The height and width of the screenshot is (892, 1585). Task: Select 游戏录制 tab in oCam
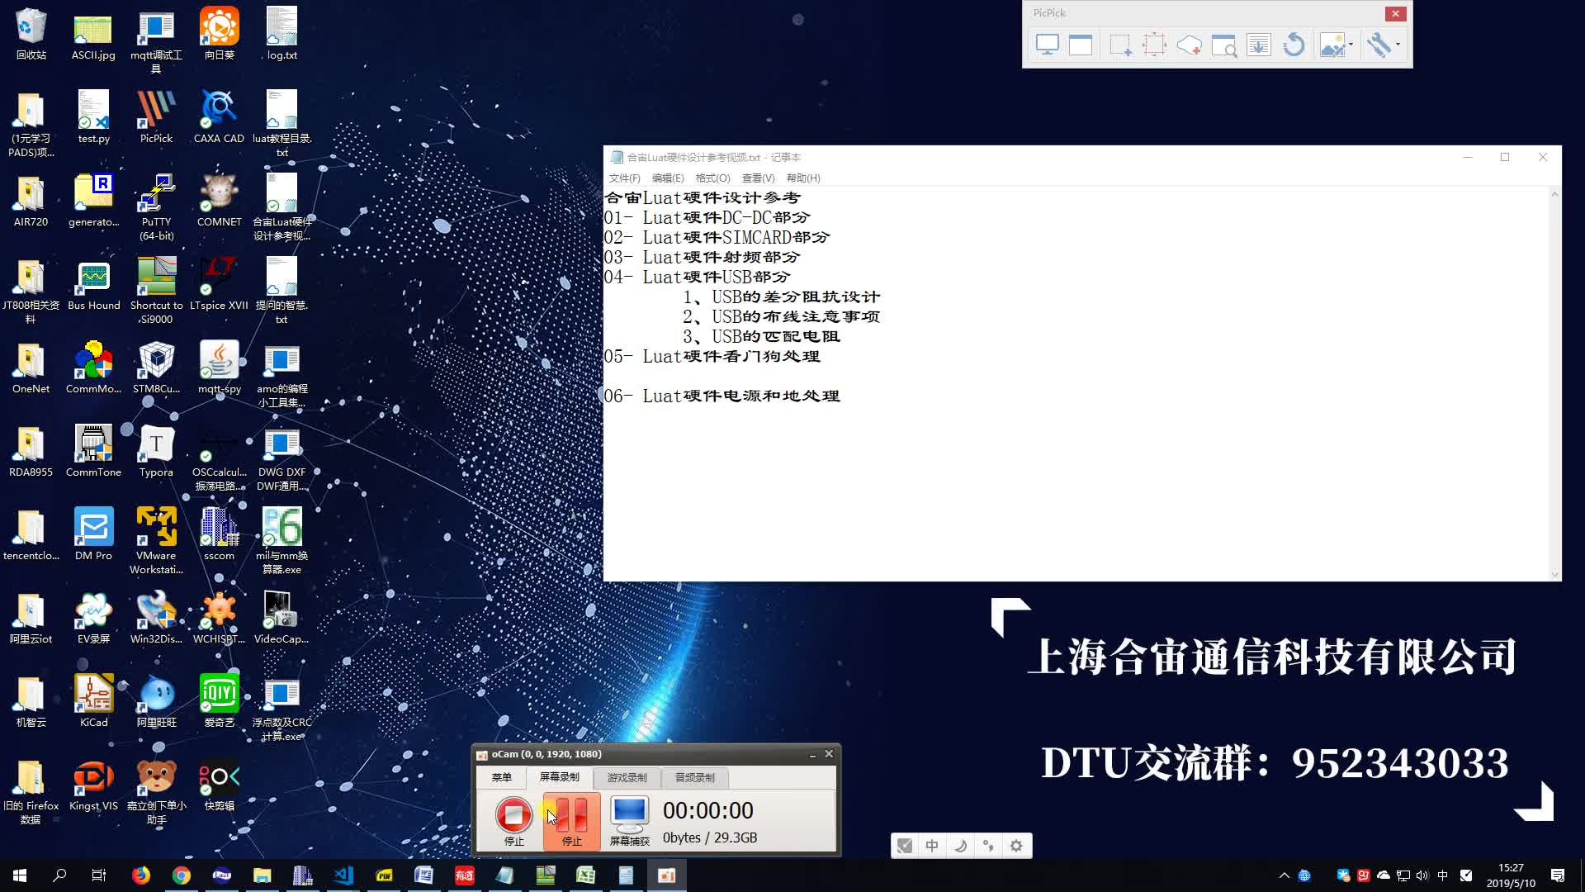[626, 776]
